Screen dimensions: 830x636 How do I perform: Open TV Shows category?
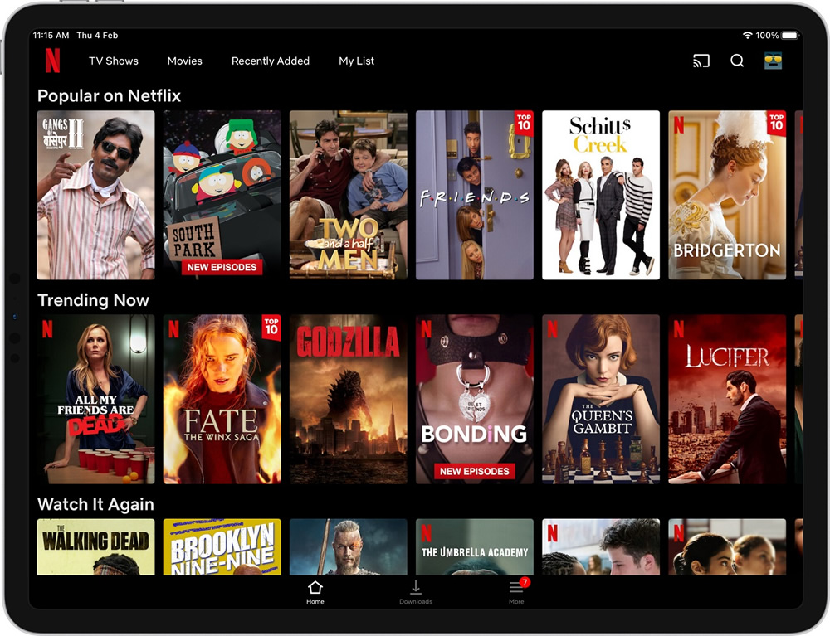[113, 61]
